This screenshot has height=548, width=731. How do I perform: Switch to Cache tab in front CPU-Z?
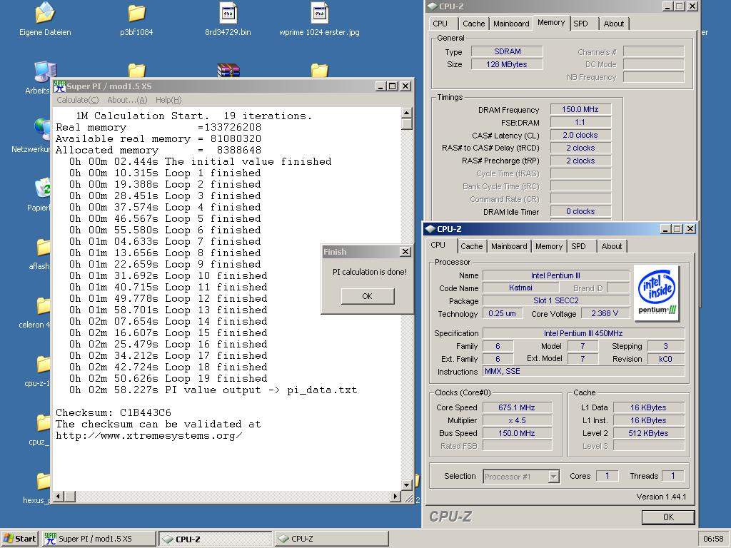tap(471, 246)
